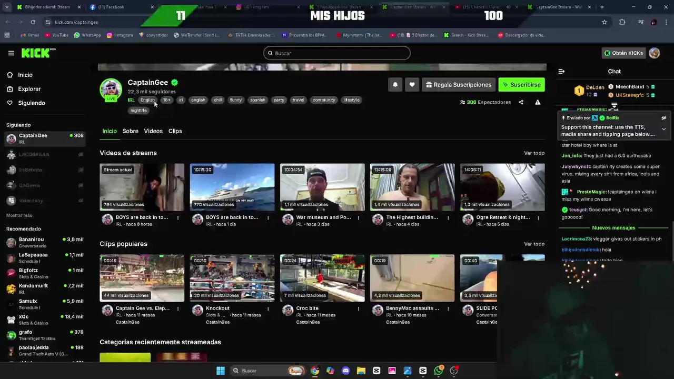Expand Mostrar más in following list
The height and width of the screenshot is (379, 674).
pyautogui.click(x=19, y=215)
